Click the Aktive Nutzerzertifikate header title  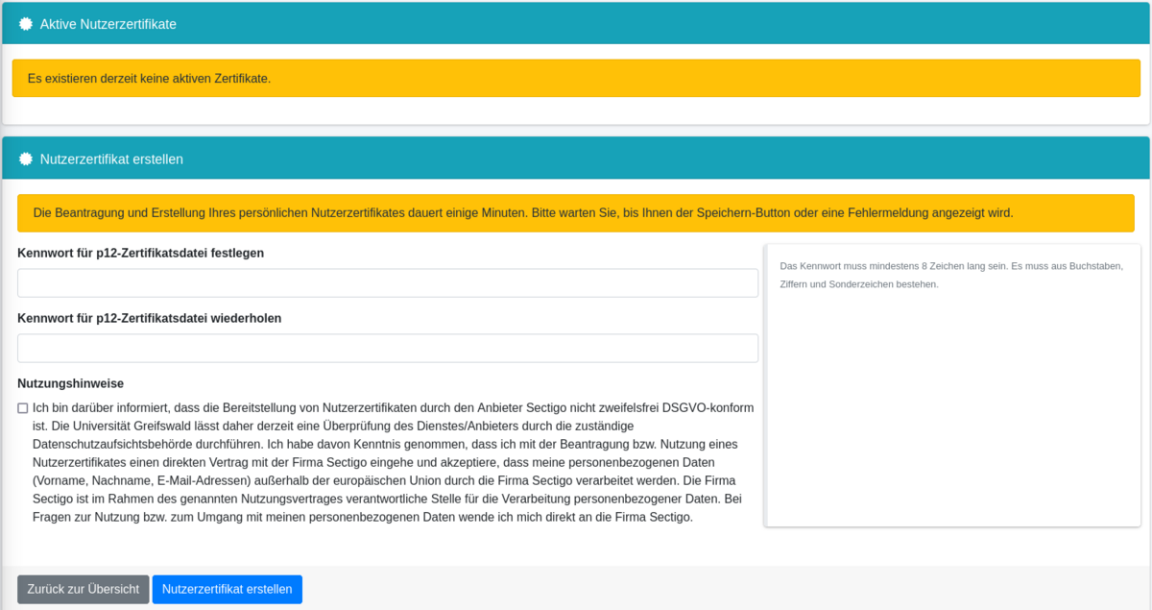coord(108,24)
